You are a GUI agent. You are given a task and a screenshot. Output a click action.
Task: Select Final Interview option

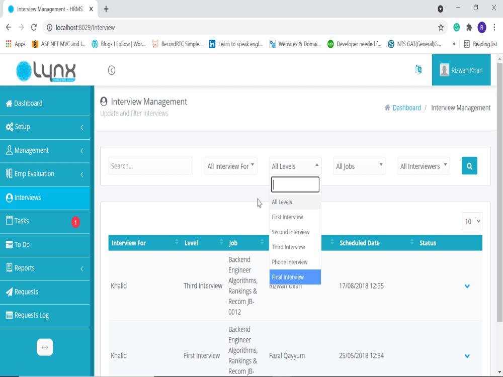click(295, 277)
